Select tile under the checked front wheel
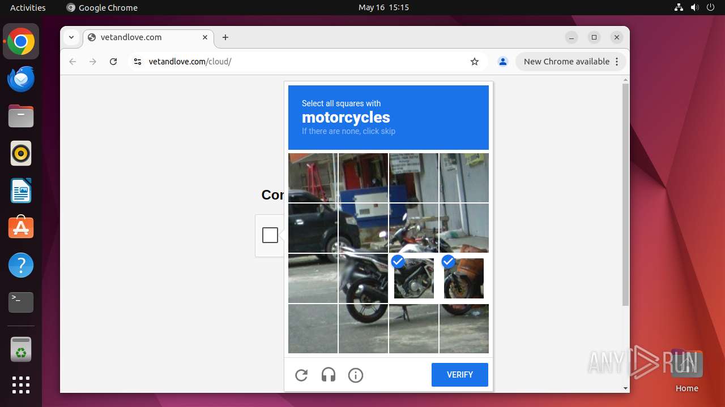The height and width of the screenshot is (407, 725). [464, 328]
